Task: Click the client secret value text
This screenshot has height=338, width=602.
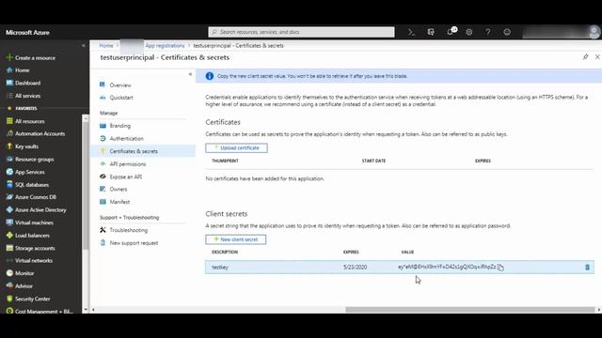Action: [447, 267]
